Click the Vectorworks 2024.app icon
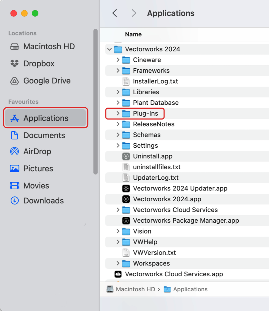269x311 pixels. [x=126, y=199]
